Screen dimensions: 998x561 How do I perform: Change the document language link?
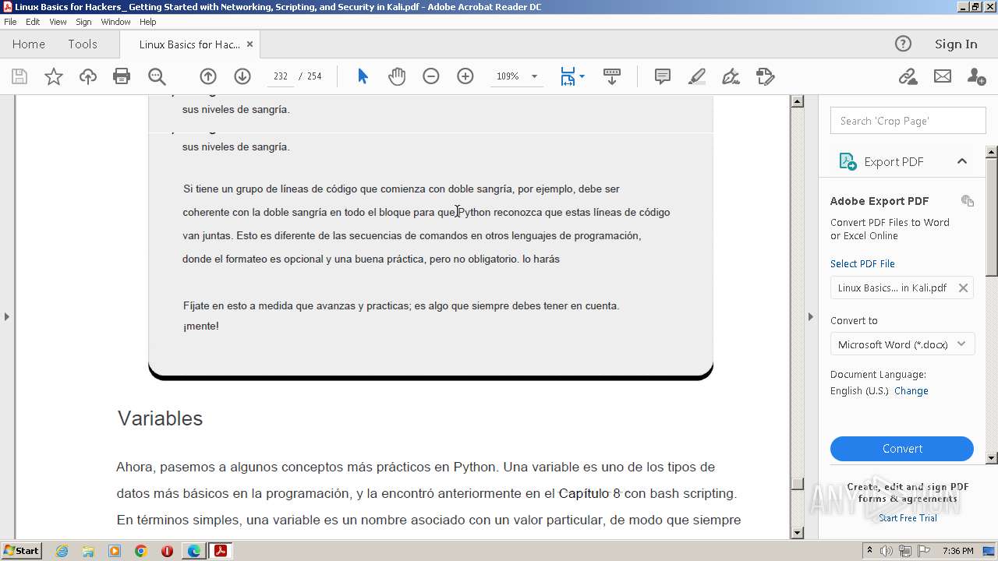point(911,391)
